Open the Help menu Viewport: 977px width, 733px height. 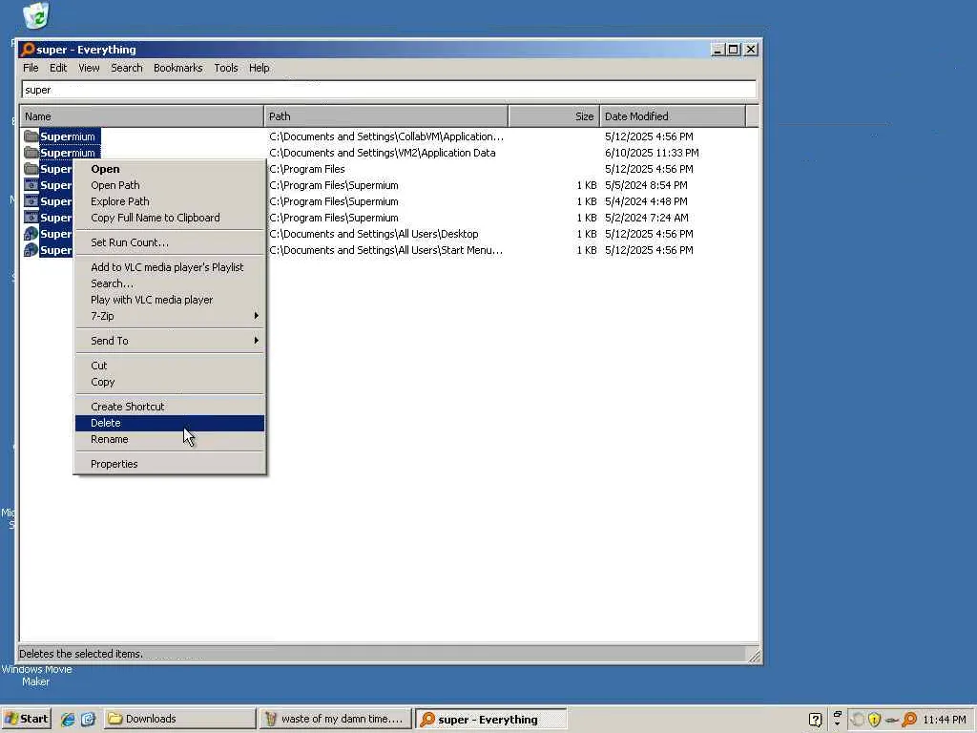tap(260, 68)
